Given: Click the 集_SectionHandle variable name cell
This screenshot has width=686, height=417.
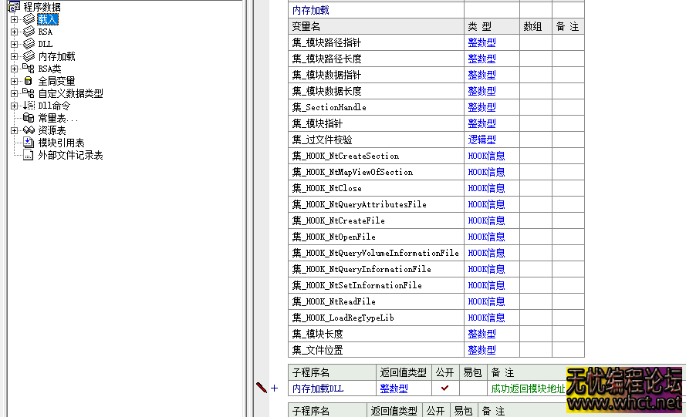Looking at the screenshot, I should coord(329,107).
